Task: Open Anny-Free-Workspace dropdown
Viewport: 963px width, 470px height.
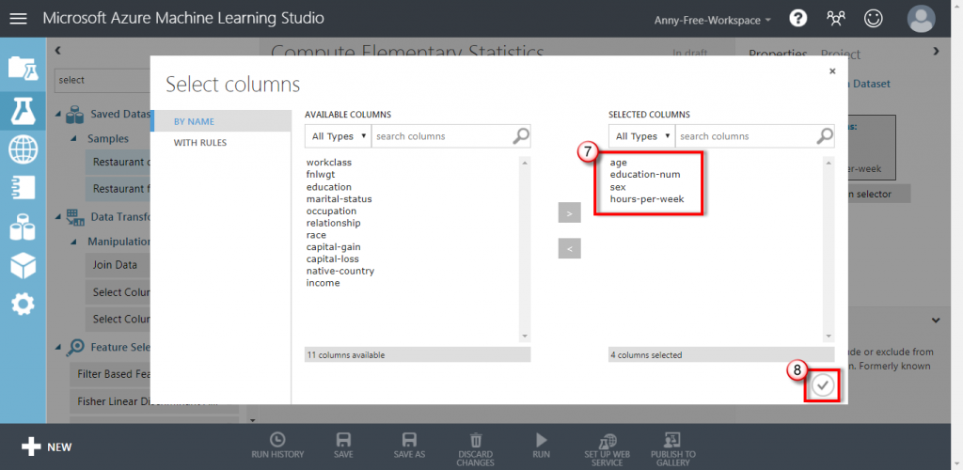Action: pos(713,21)
